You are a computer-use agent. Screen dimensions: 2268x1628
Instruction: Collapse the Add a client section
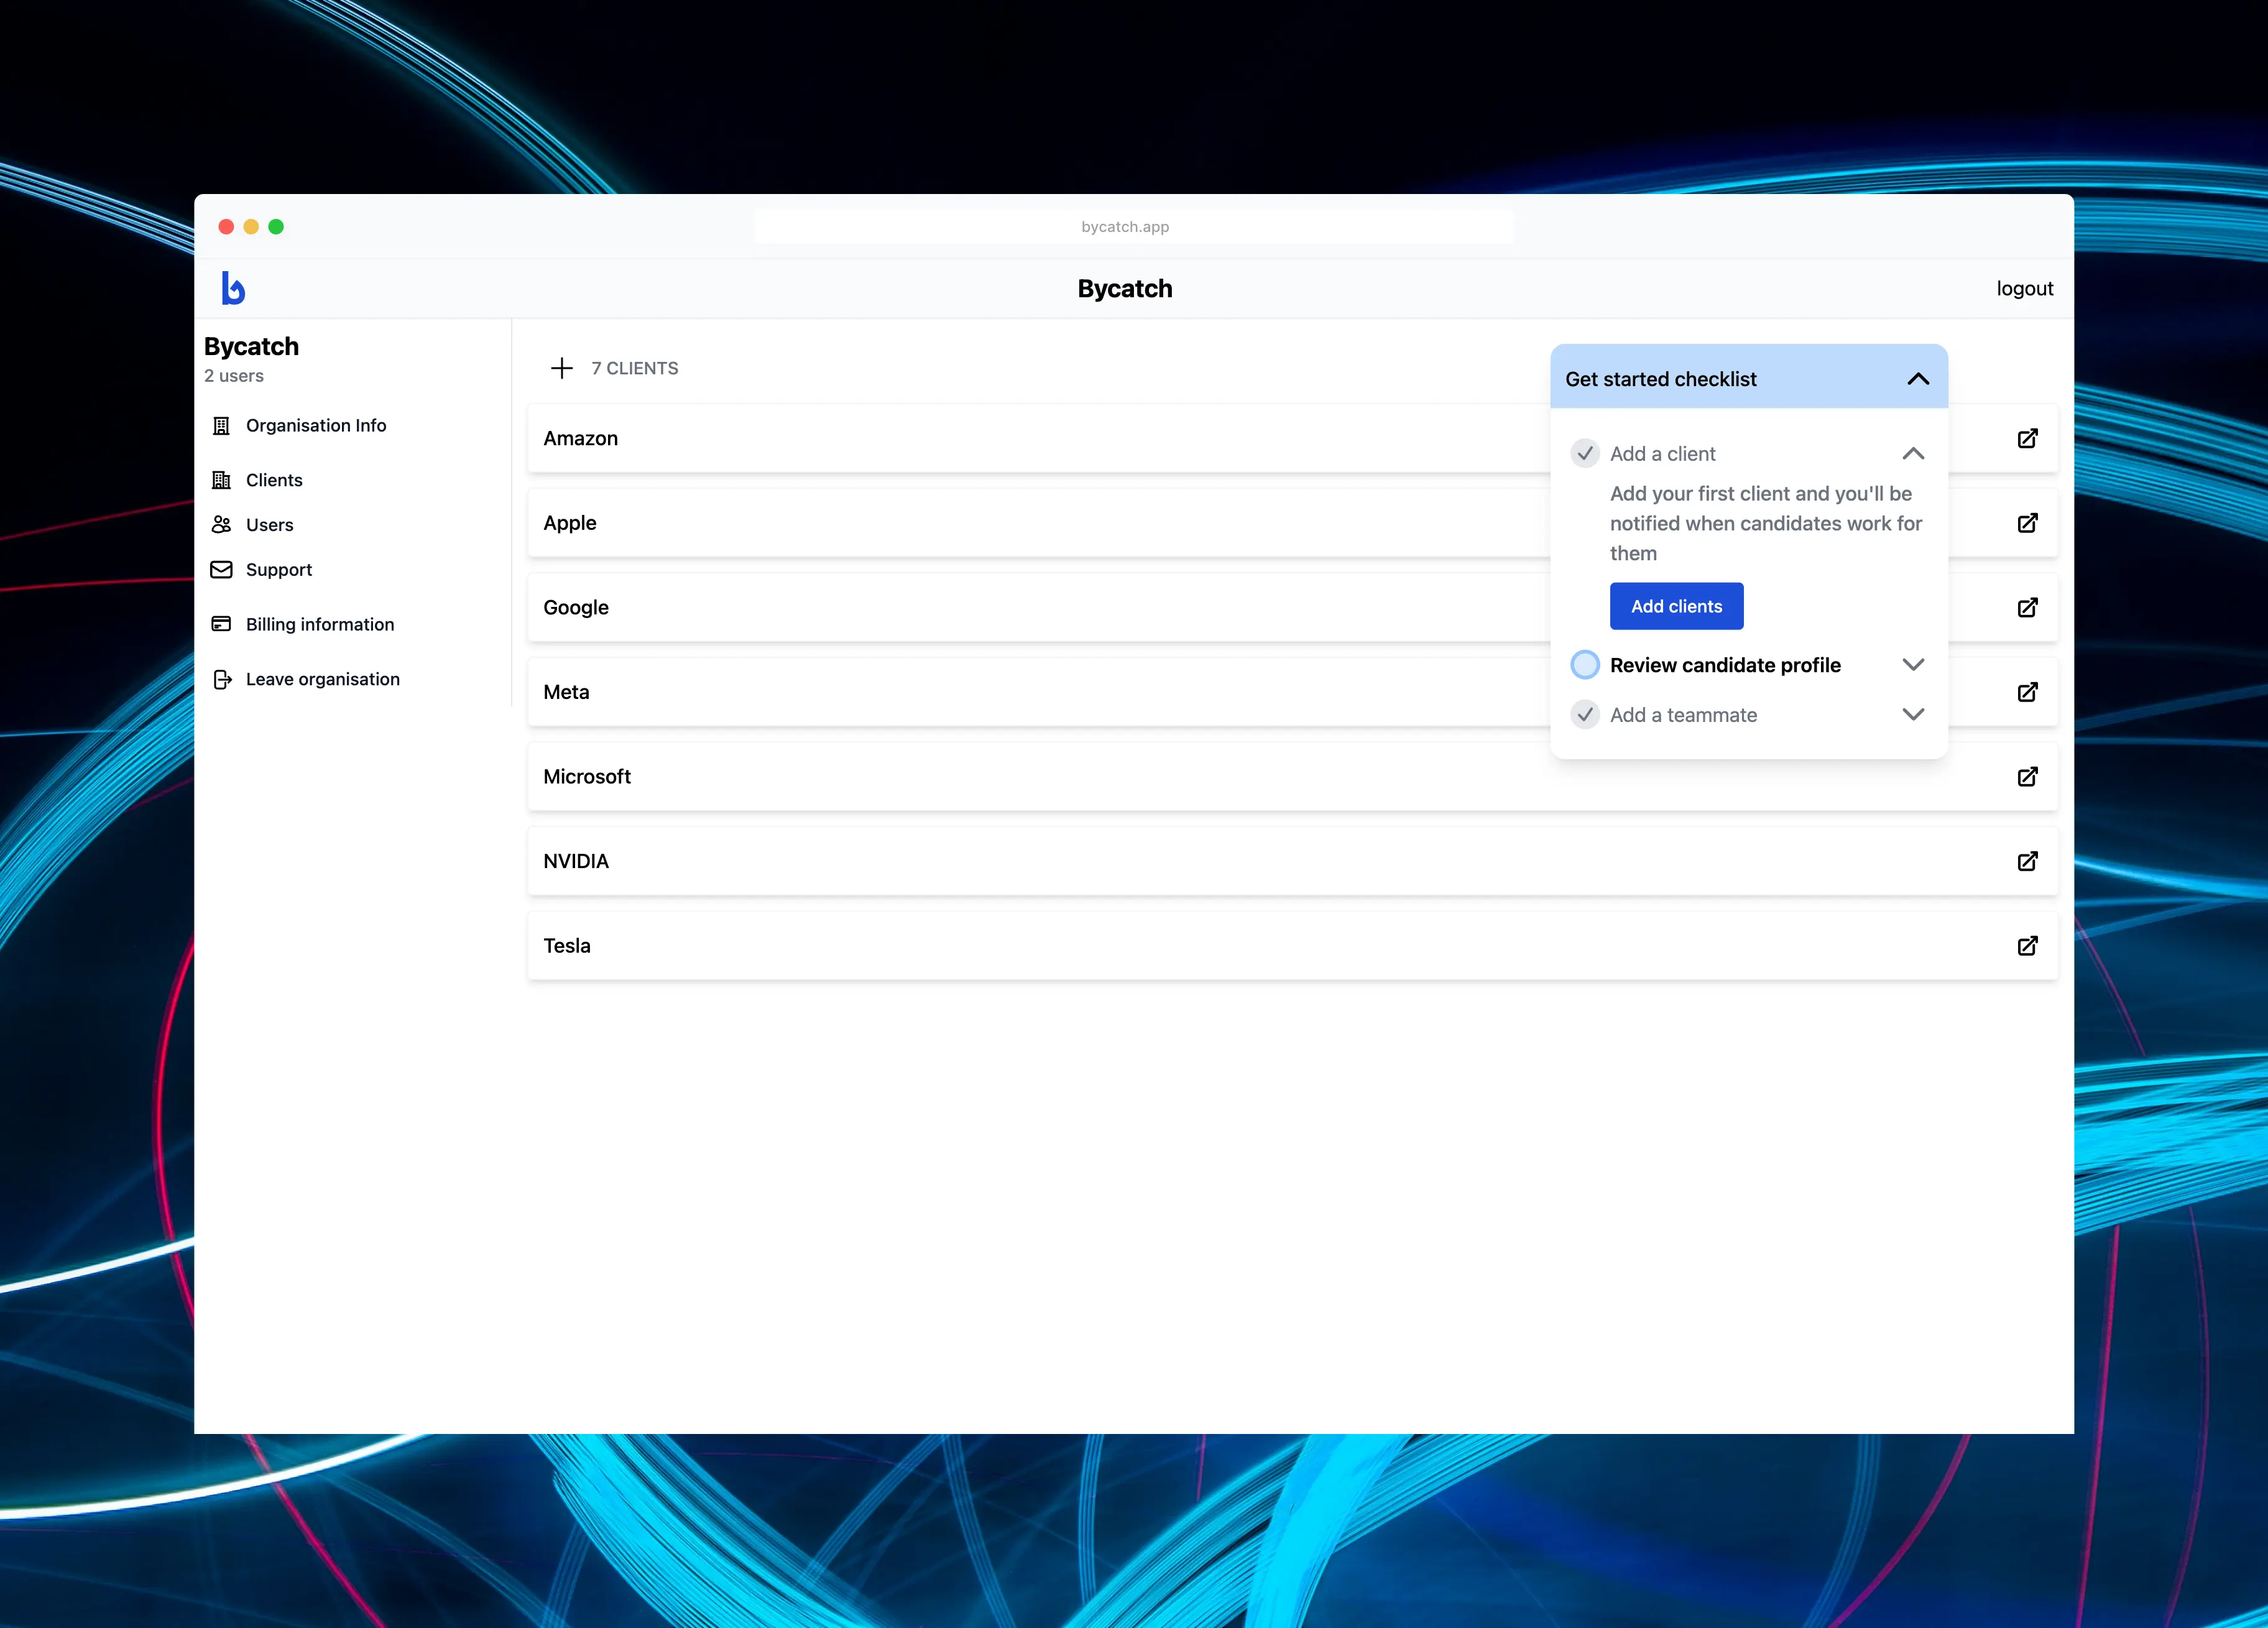point(1913,454)
